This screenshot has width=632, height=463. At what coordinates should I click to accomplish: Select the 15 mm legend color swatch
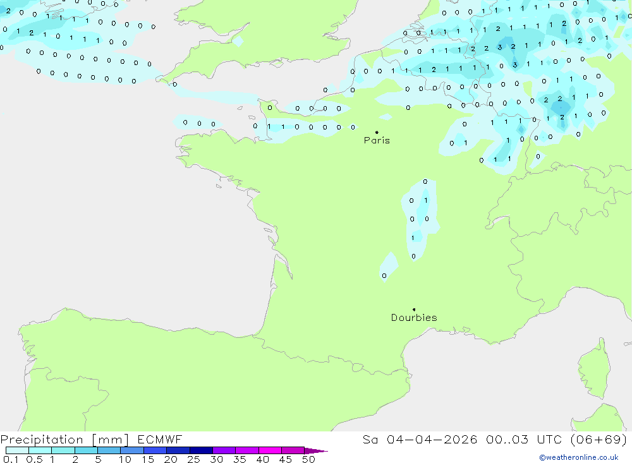[155, 450]
